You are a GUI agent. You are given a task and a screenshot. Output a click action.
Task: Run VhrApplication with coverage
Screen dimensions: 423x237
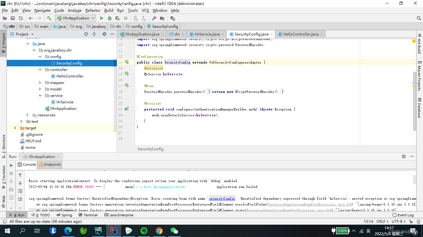click(x=117, y=18)
